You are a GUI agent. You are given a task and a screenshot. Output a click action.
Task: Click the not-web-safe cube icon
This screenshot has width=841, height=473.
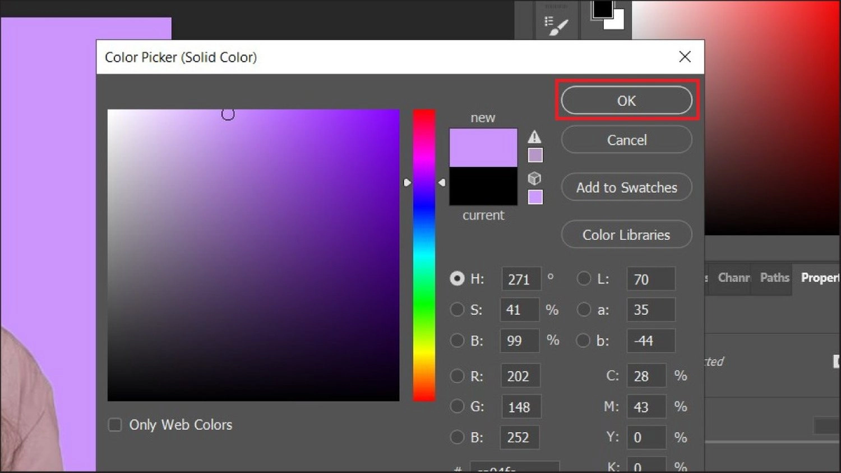(535, 178)
